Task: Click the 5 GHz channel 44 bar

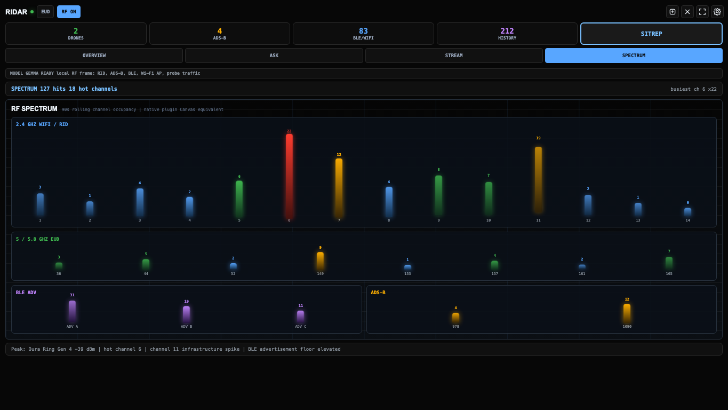Action: (146, 265)
